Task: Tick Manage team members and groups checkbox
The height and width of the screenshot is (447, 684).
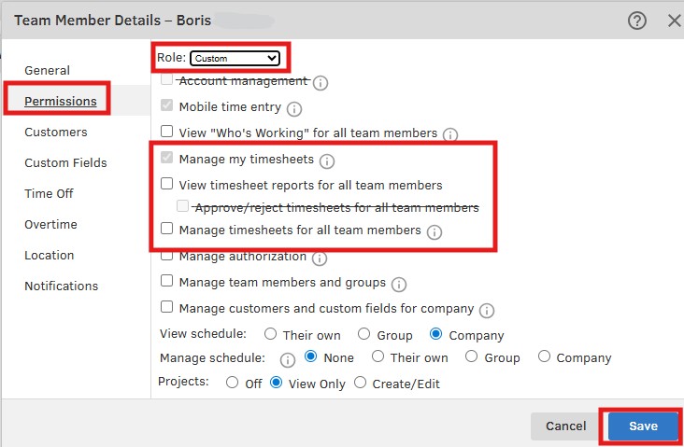Action: pos(167,281)
